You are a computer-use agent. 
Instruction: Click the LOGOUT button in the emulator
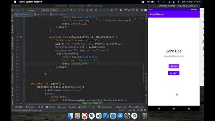[174, 73]
